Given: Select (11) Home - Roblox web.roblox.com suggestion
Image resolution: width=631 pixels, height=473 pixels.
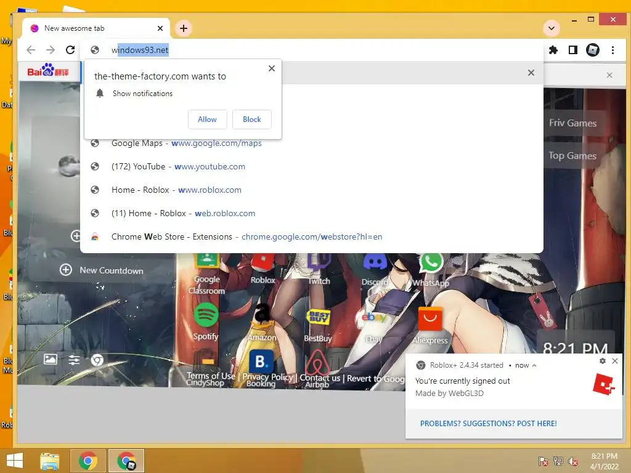Looking at the screenshot, I should pos(311,213).
